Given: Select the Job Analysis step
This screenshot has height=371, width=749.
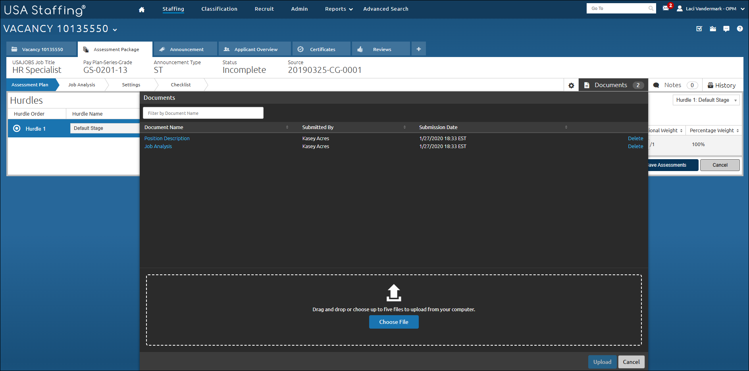Looking at the screenshot, I should click(82, 85).
